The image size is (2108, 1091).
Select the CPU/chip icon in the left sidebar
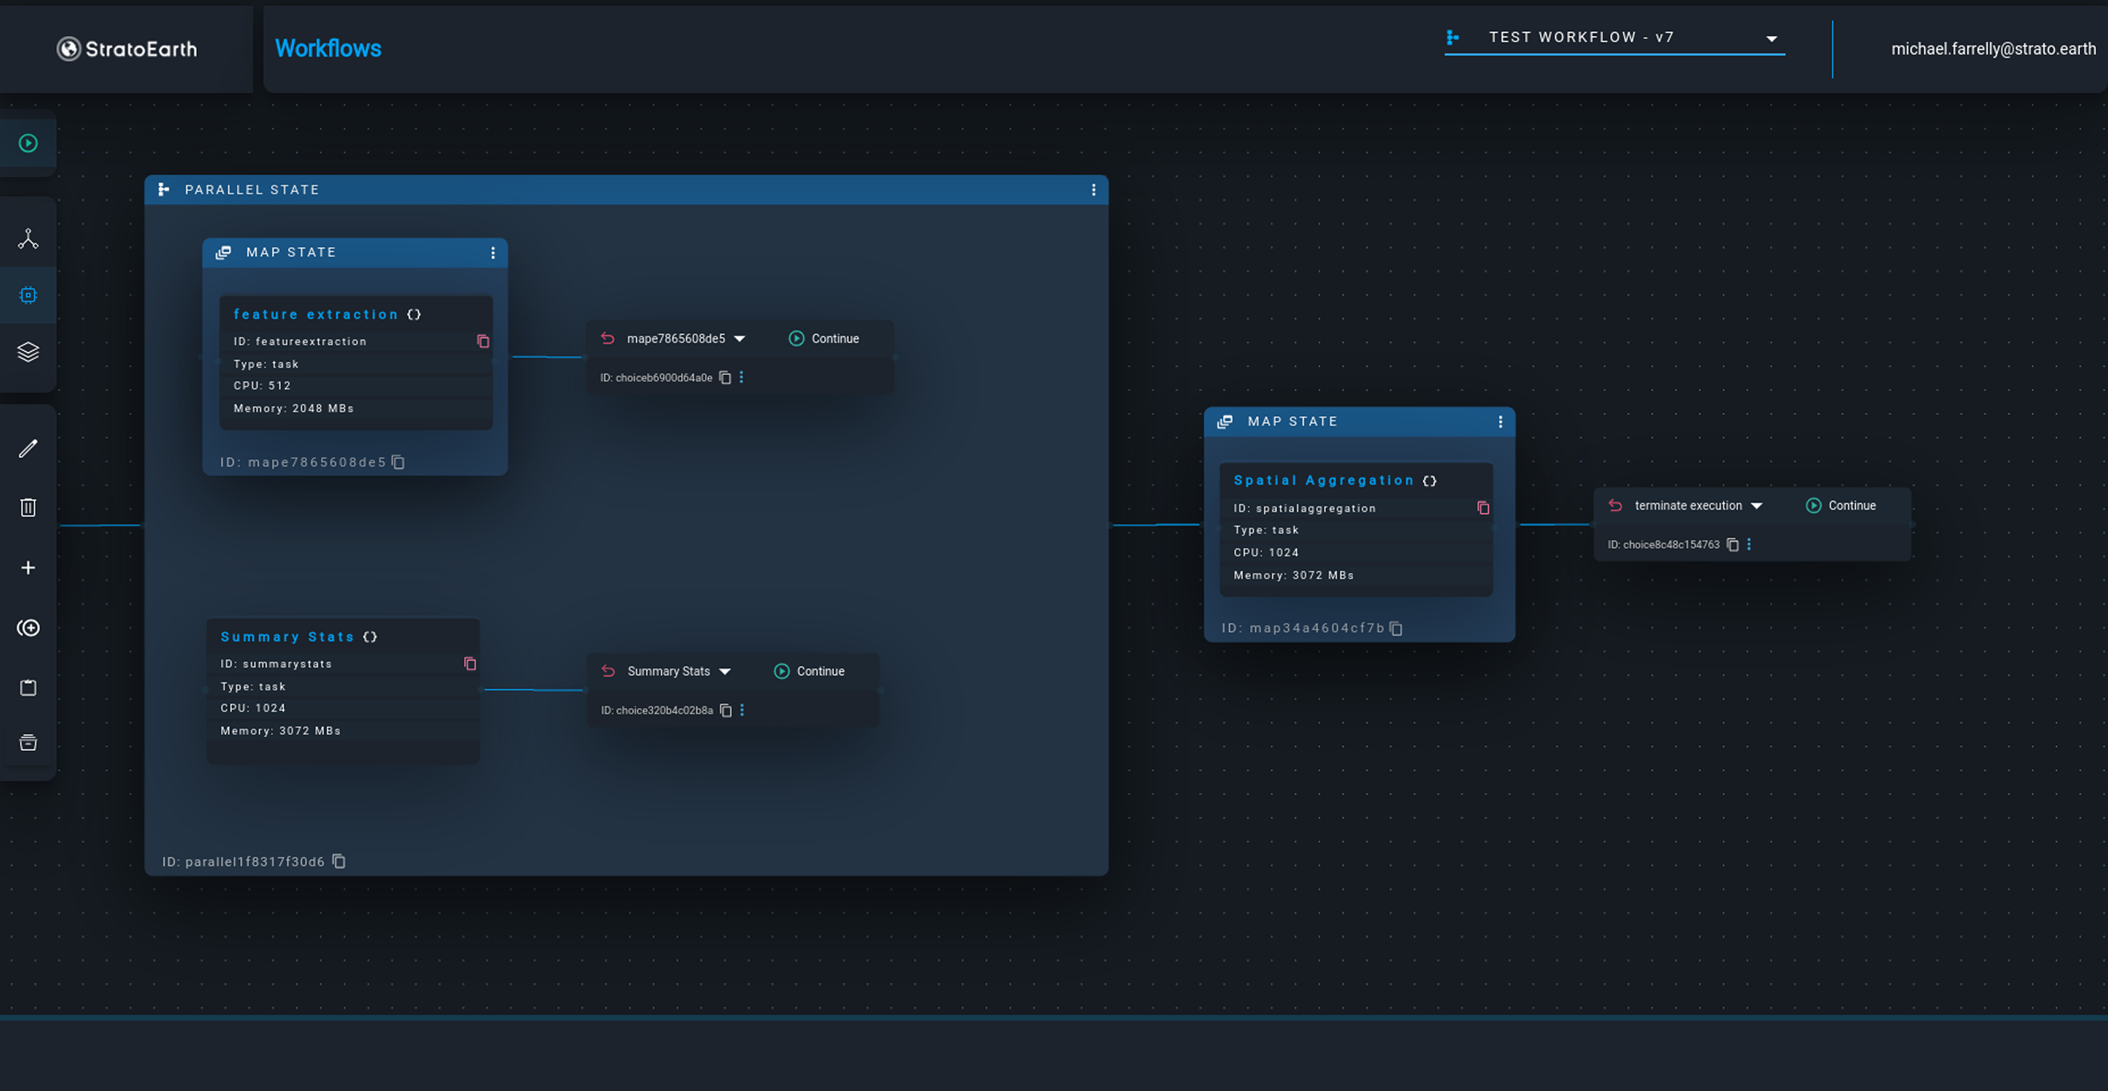28,294
